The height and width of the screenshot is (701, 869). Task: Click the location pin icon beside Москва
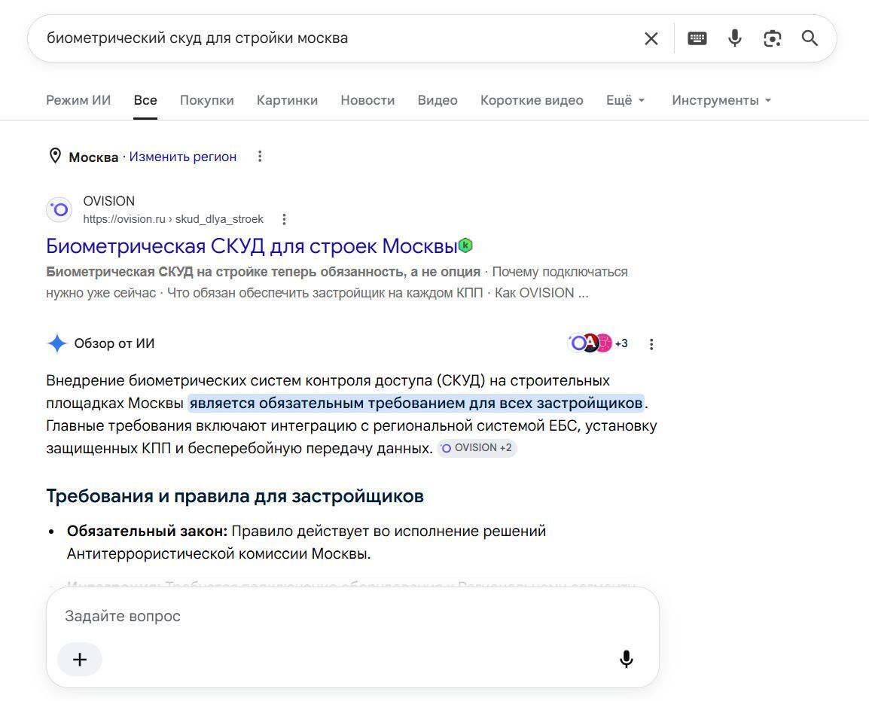coord(55,156)
